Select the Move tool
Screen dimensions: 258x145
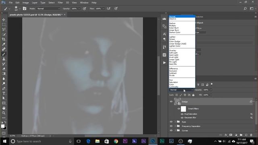(4, 20)
